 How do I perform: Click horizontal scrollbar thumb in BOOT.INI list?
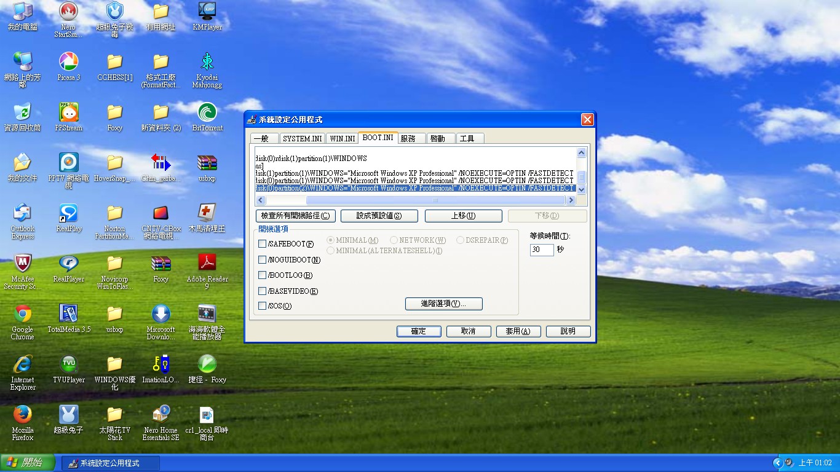(x=435, y=200)
